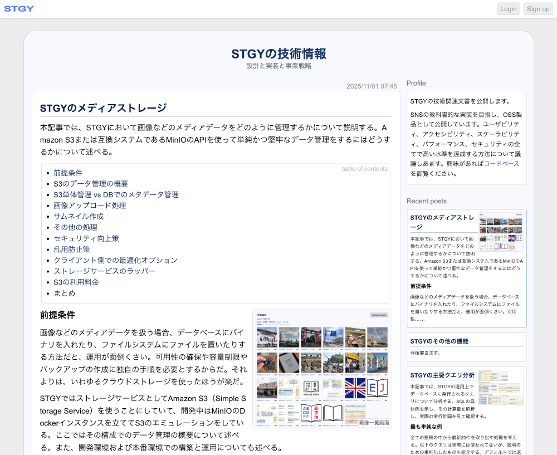The width and height of the screenshot is (557, 455).
Task: Navigate to セキュリティ向上策 section link
Action: 86,238
